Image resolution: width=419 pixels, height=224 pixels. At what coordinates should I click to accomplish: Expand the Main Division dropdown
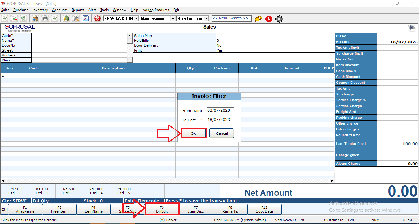click(x=173, y=19)
